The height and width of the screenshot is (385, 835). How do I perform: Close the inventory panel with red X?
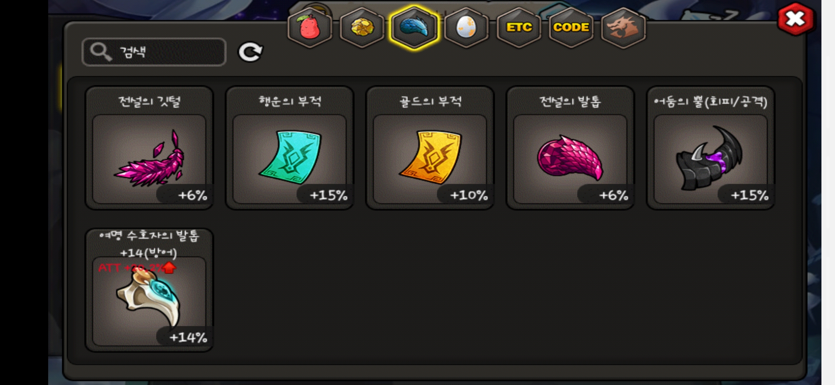[795, 19]
